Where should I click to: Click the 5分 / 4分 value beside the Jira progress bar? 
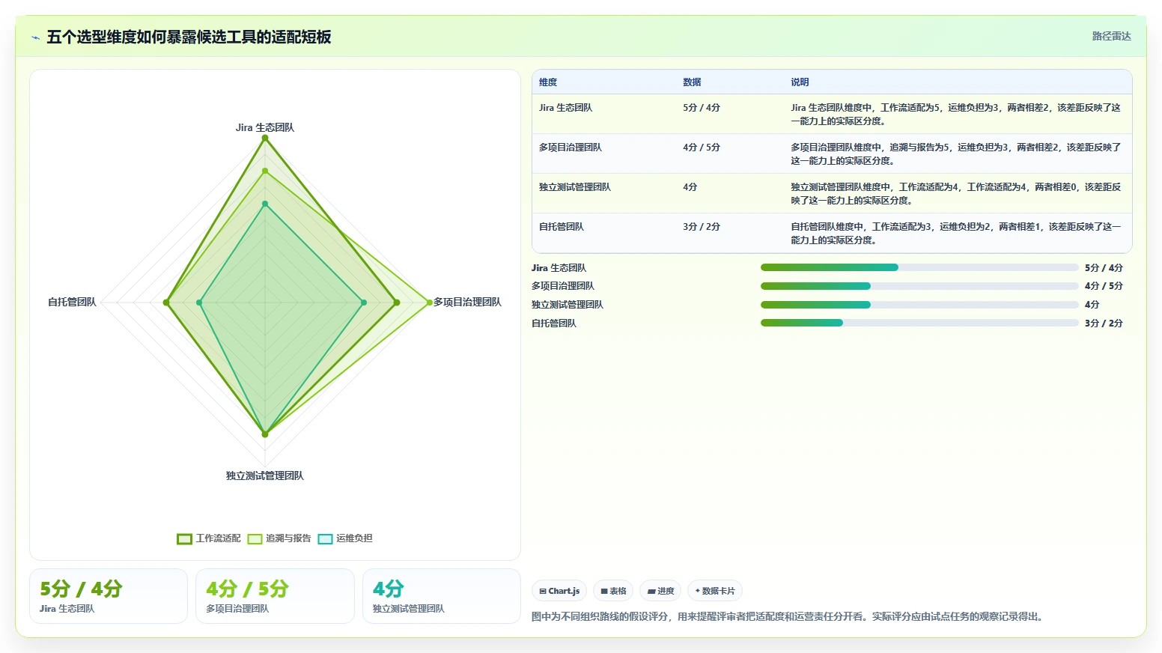[x=1104, y=268]
